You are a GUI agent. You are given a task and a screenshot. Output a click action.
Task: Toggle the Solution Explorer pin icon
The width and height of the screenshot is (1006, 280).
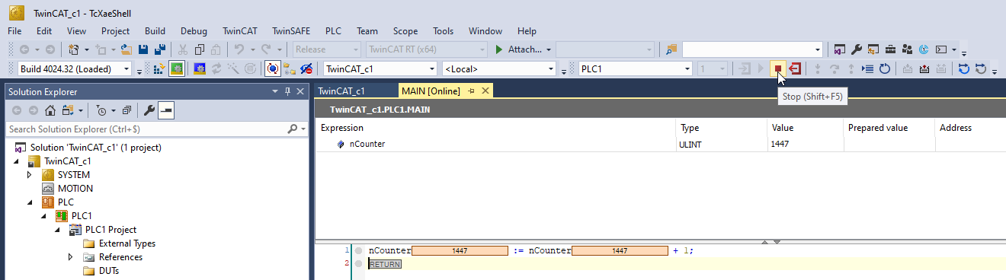(x=287, y=91)
